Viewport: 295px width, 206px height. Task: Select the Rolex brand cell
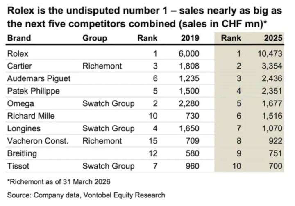tap(18, 53)
